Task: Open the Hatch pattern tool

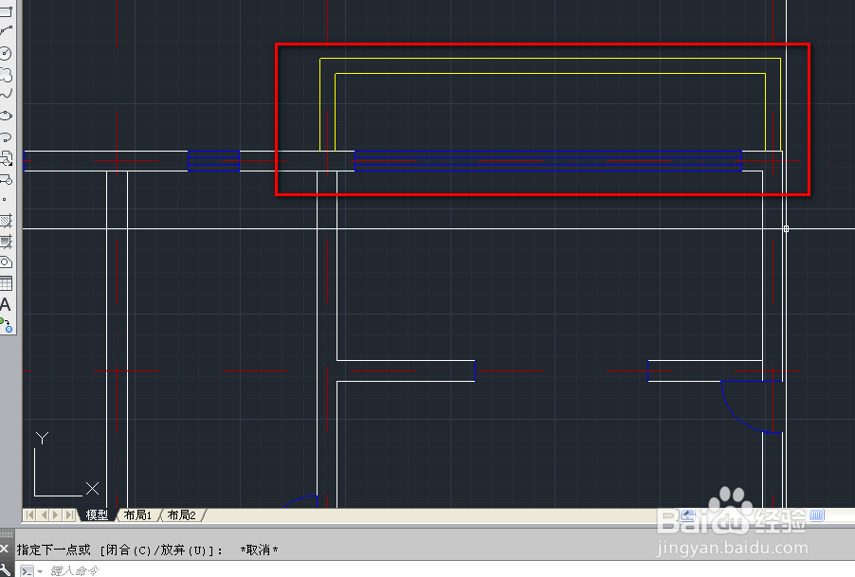Action: click(6, 221)
